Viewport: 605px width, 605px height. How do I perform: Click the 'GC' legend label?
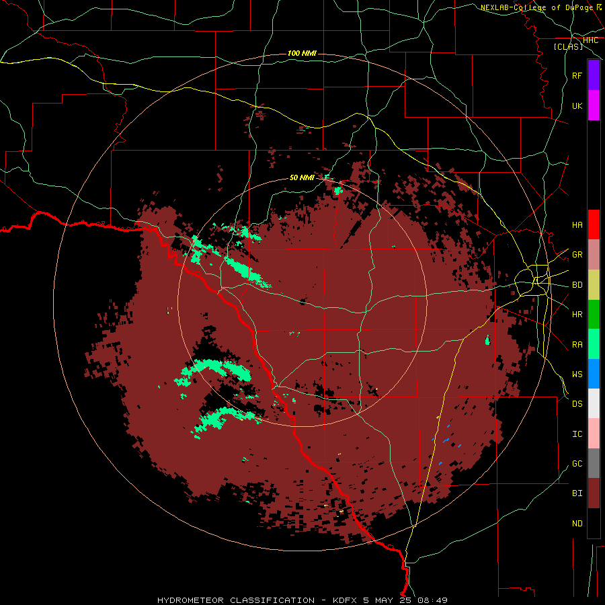(x=577, y=464)
